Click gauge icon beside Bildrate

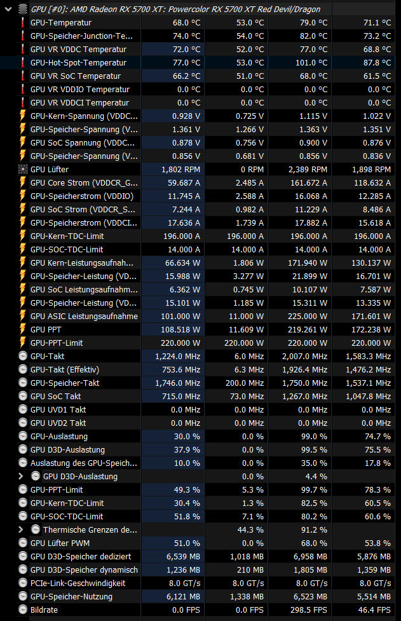point(23,610)
